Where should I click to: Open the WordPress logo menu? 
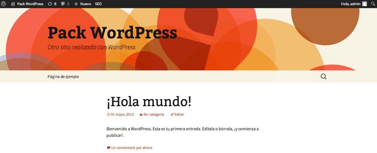tap(4, 4)
